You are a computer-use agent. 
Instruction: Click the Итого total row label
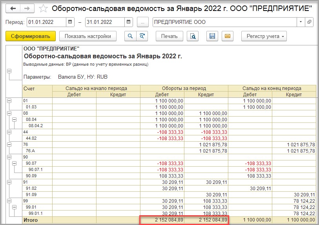click(37, 220)
